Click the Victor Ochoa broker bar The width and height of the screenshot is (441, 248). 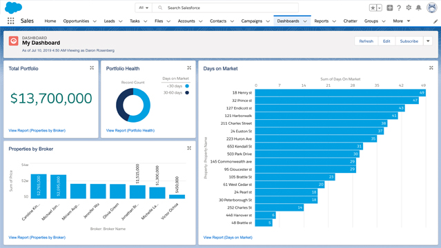coord(177,196)
